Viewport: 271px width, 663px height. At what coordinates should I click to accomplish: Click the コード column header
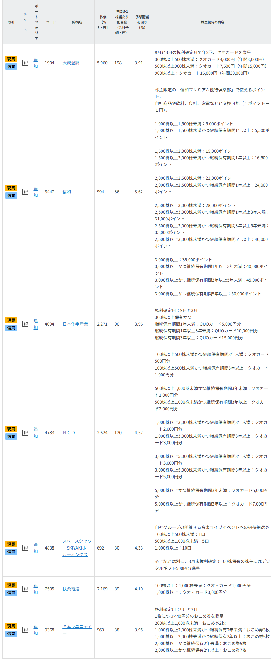click(x=51, y=22)
